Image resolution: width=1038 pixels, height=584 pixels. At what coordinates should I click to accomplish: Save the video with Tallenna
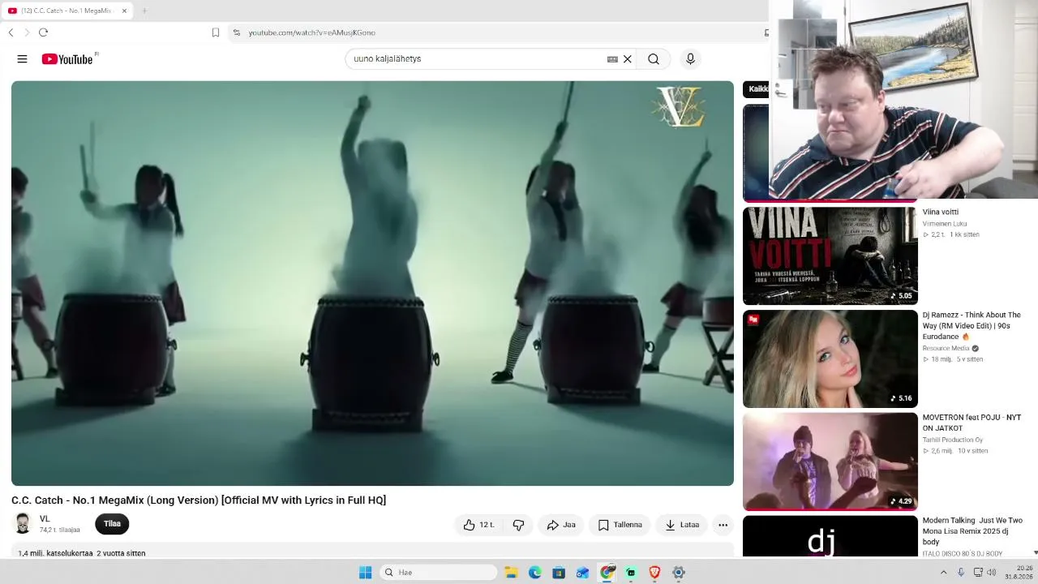[x=620, y=525]
